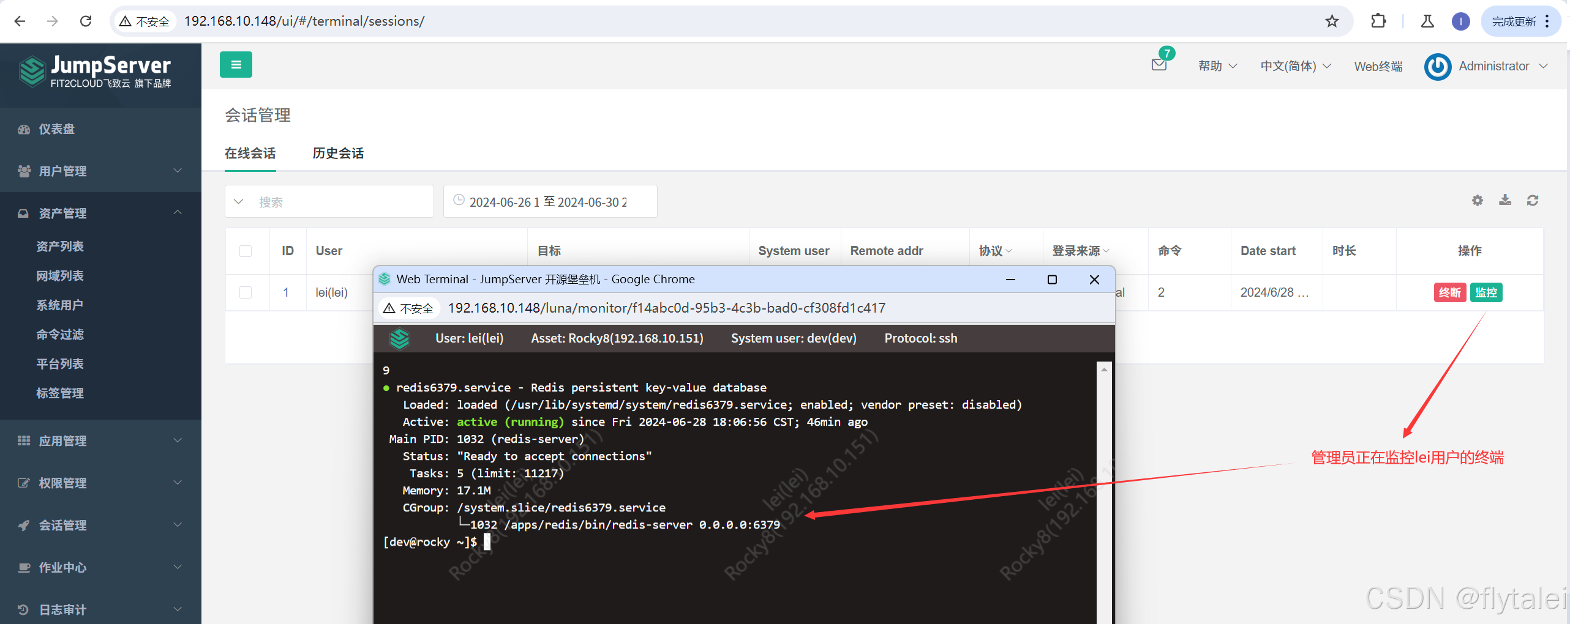Toggle the green sidebar menu button
1570x624 pixels.
click(236, 65)
